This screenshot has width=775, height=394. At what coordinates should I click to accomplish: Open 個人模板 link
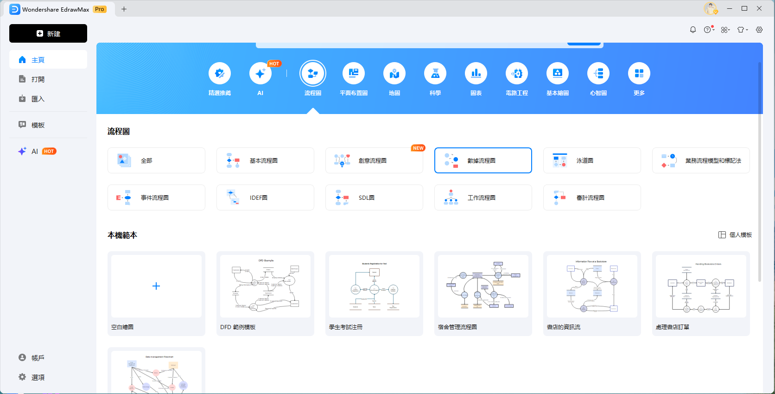(735, 235)
